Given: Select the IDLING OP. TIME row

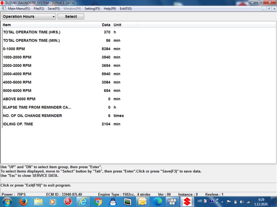Looking at the screenshot, I should pos(70,124).
